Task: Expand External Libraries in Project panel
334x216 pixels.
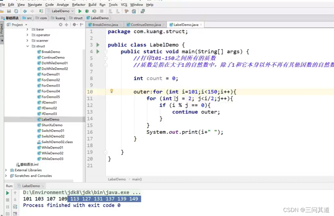Action: [x=6, y=170]
